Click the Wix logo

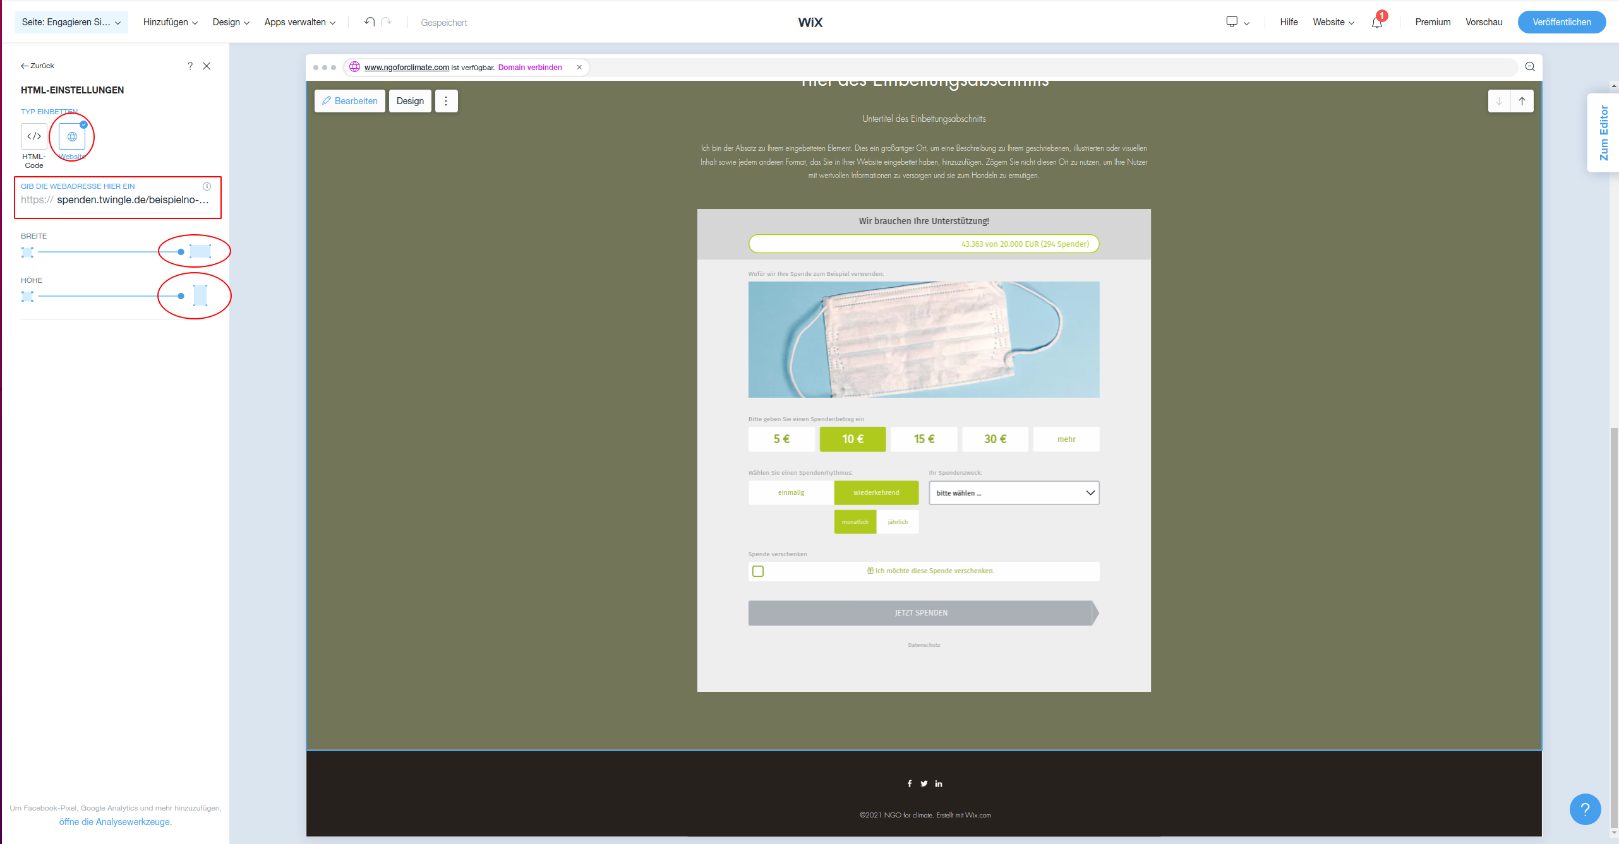point(810,22)
